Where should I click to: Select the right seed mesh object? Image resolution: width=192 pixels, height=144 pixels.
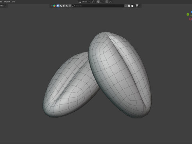pyautogui.click(x=120, y=75)
